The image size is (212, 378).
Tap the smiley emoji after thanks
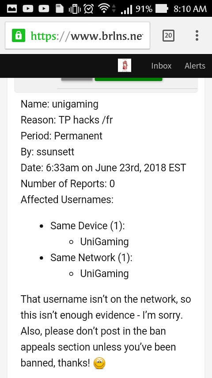99,363
